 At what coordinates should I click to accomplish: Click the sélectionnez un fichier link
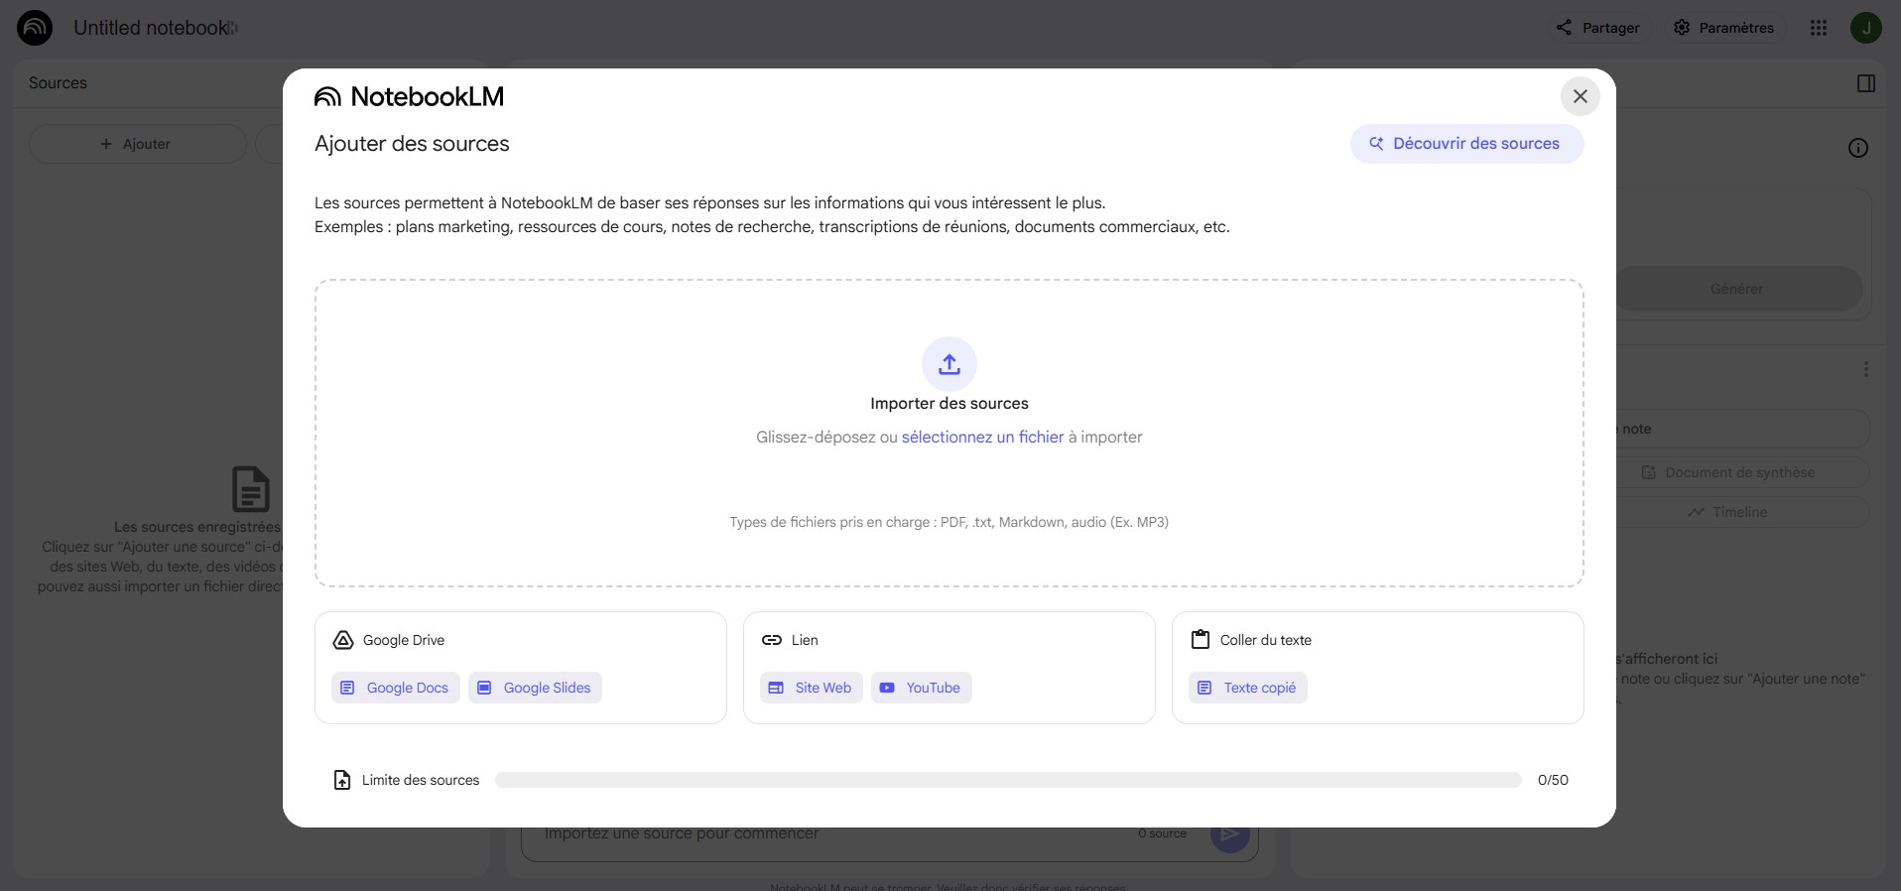(982, 438)
